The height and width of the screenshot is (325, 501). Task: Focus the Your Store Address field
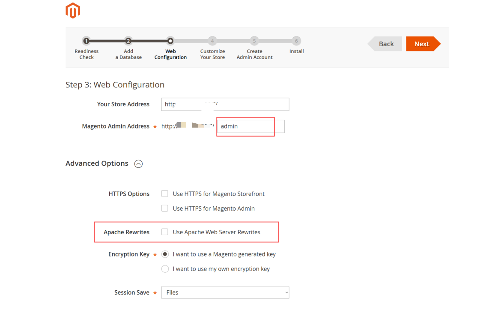pyautogui.click(x=225, y=104)
